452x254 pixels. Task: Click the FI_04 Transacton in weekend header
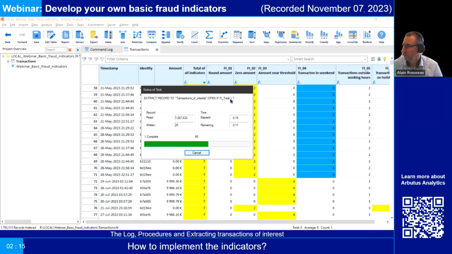[316, 75]
